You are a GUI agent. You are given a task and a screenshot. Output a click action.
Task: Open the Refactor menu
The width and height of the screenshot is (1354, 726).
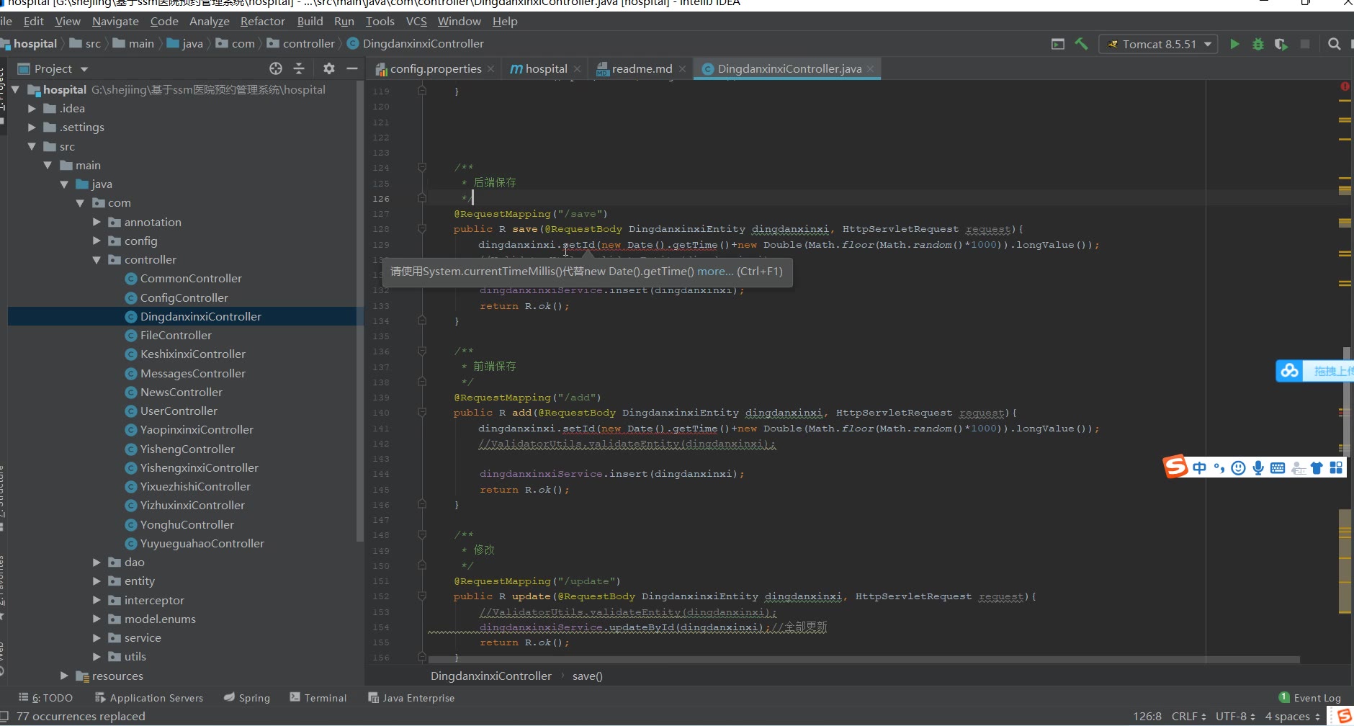(262, 22)
